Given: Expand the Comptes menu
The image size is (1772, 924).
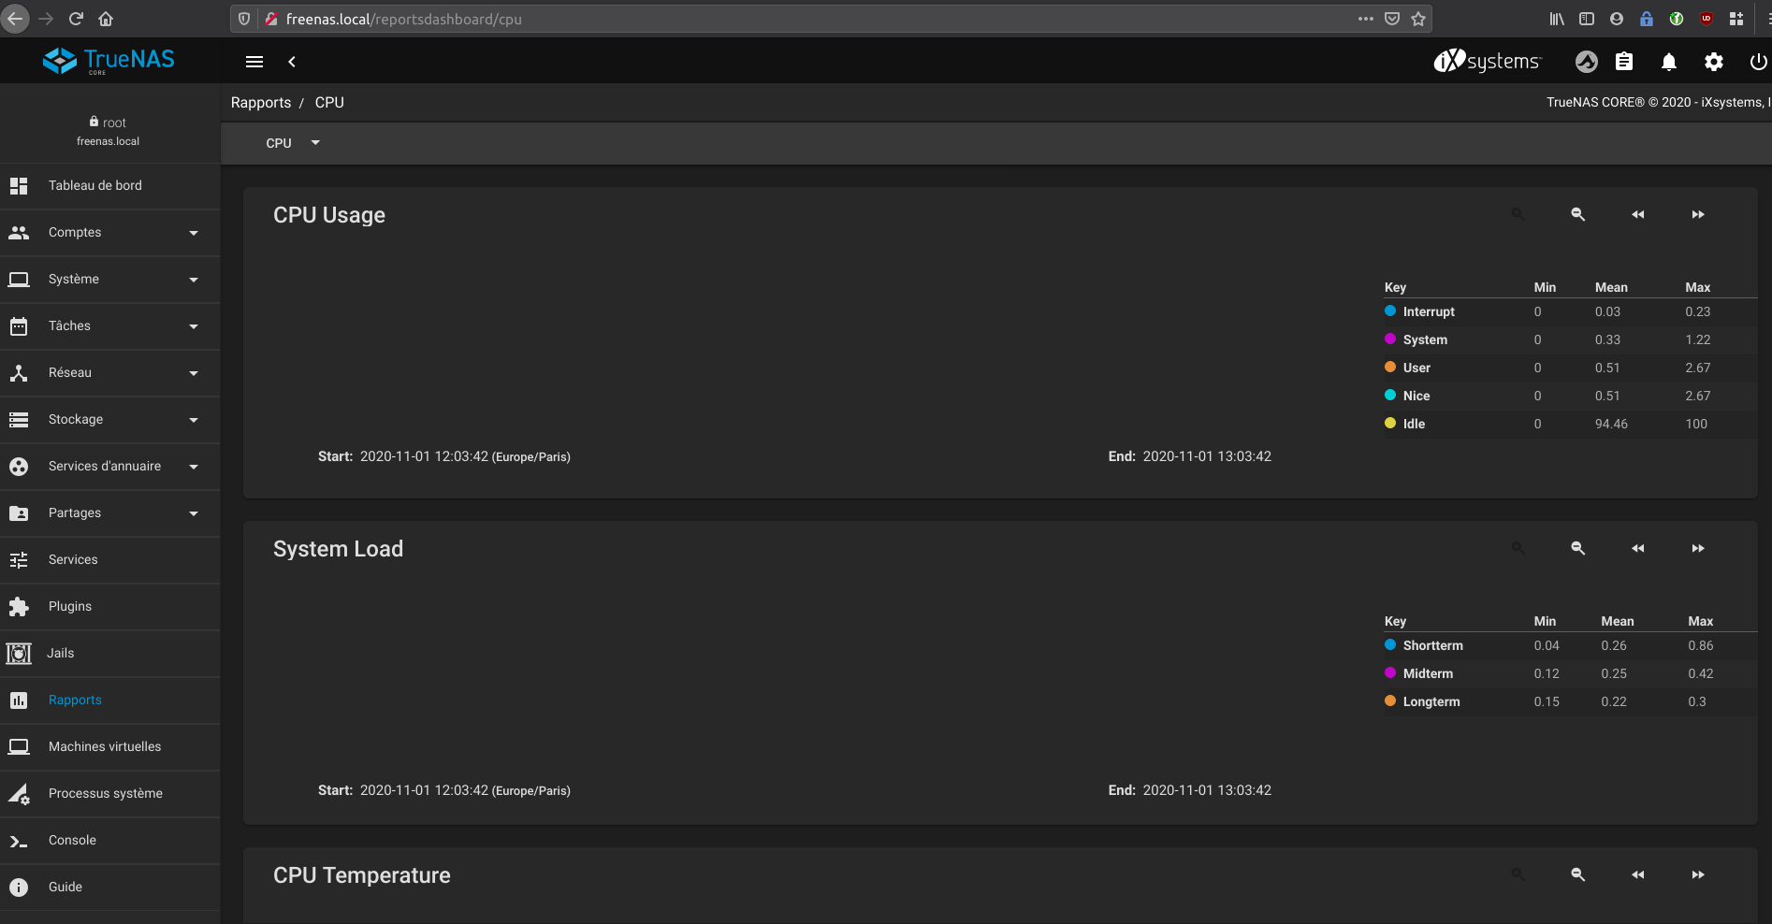Looking at the screenshot, I should tap(110, 233).
